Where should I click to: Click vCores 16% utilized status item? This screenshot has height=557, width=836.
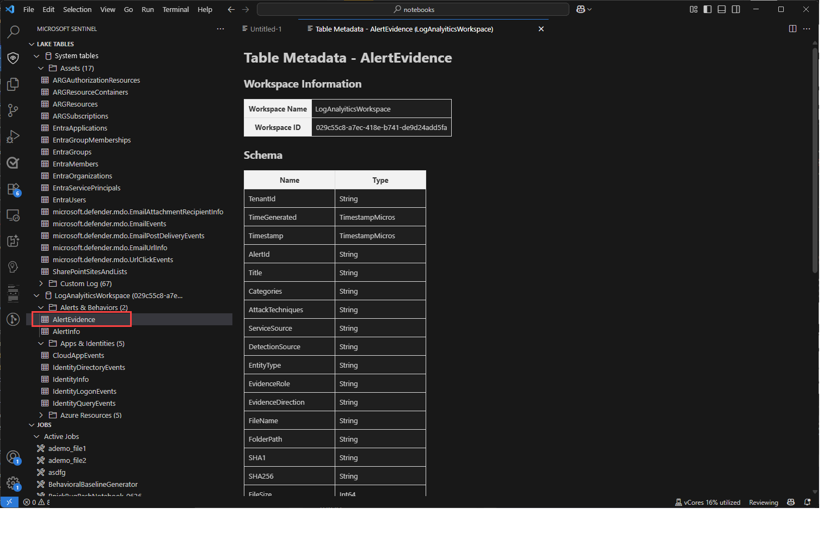708,502
